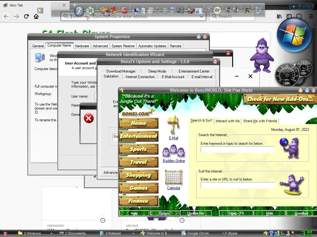317x237 pixels.
Task: Click the history clock icon above ARCHIVE
Action: [182, 220]
